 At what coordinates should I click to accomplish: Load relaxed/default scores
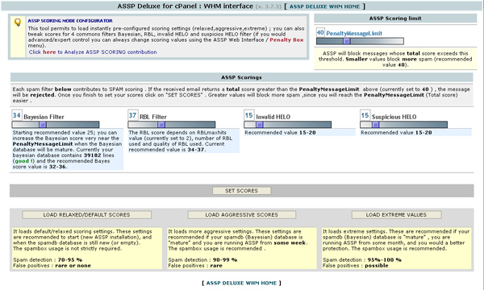point(87,215)
